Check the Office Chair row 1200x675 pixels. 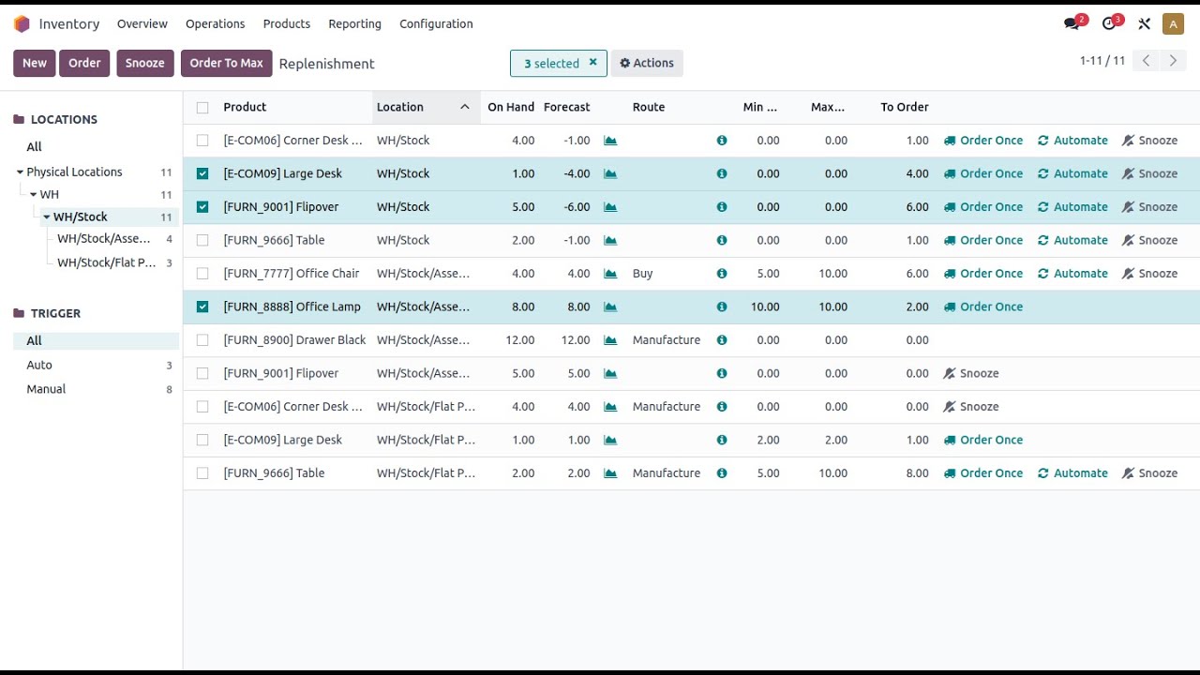point(202,274)
